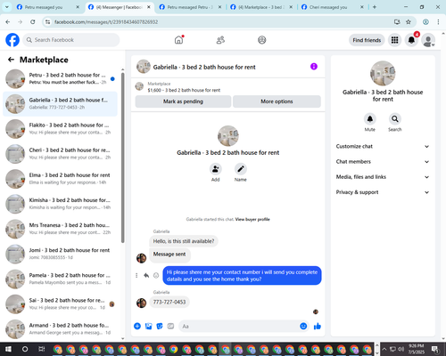Click the browser address bar URL
Screen dimensions: 446x356
click(x=106, y=22)
